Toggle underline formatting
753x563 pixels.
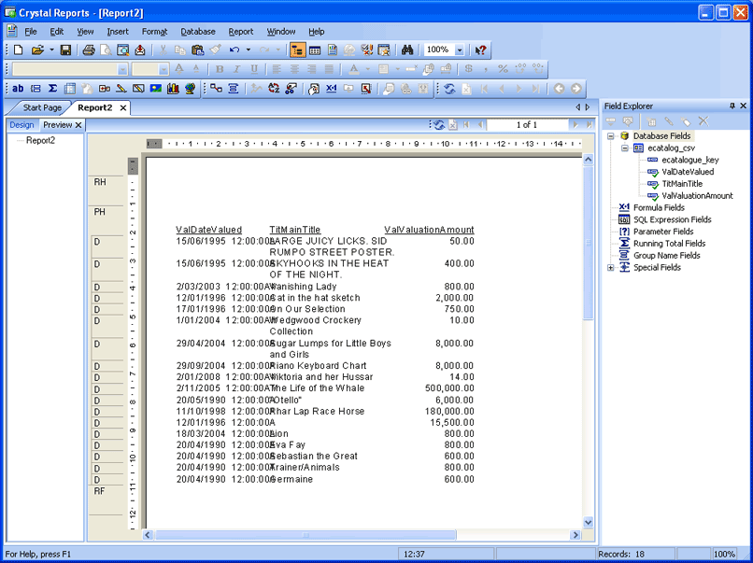[x=256, y=68]
